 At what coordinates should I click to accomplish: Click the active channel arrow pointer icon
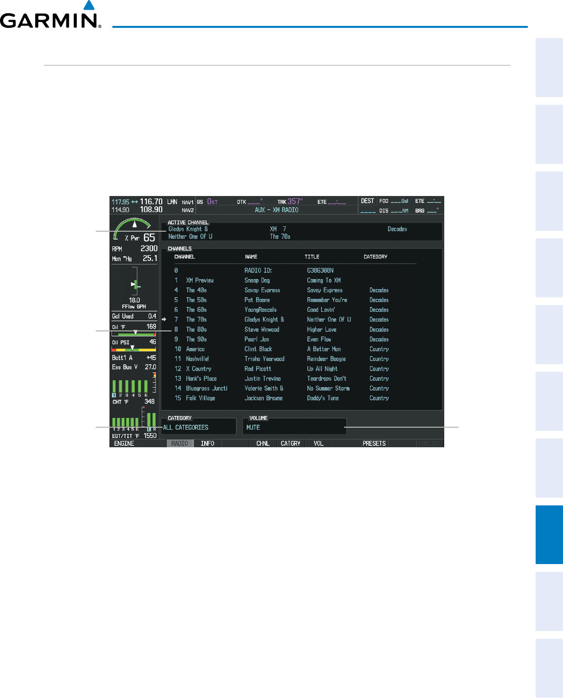[x=164, y=320]
